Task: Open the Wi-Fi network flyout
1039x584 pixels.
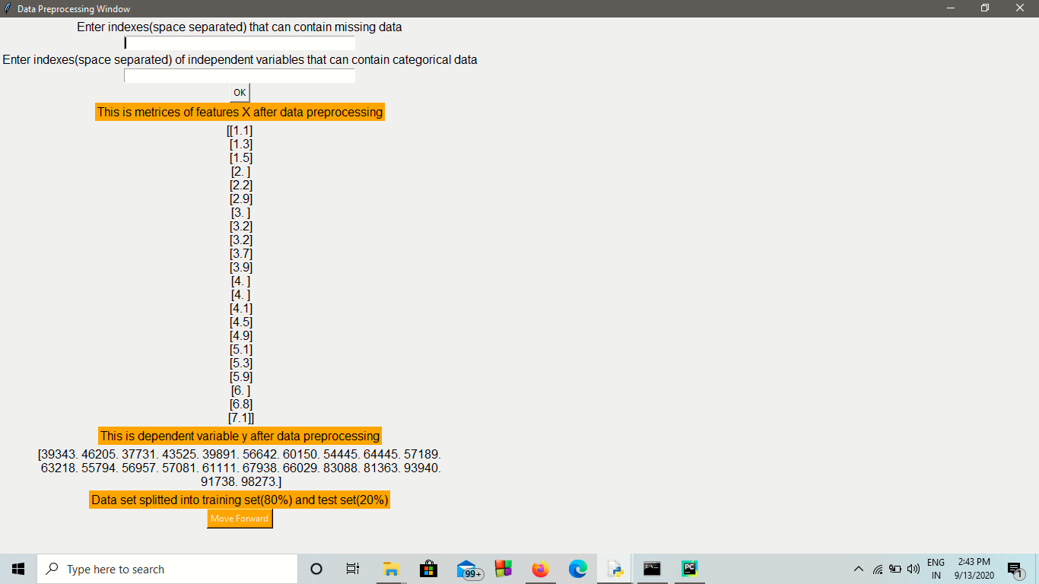Action: tap(878, 569)
